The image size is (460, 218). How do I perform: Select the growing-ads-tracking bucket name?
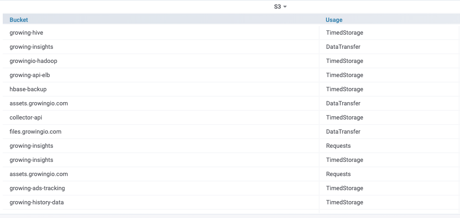(x=37, y=188)
